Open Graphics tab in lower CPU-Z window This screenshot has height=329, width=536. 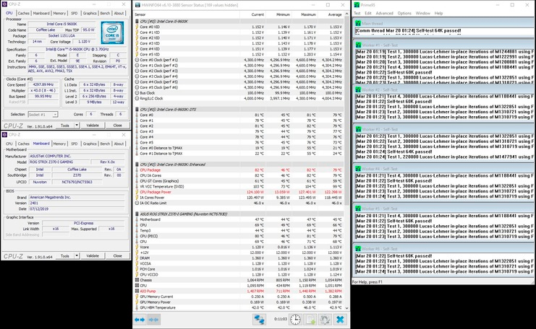[x=90, y=144]
